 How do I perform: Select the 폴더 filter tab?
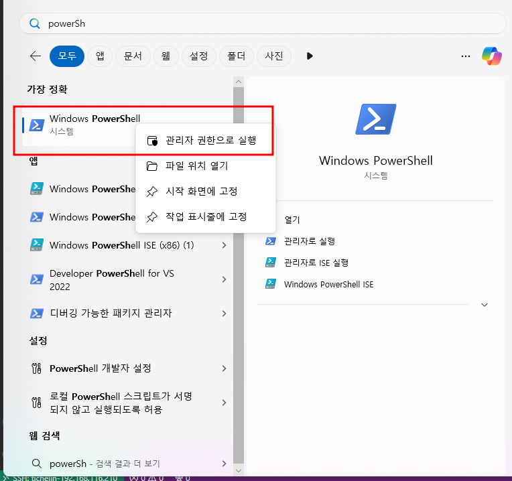237,56
